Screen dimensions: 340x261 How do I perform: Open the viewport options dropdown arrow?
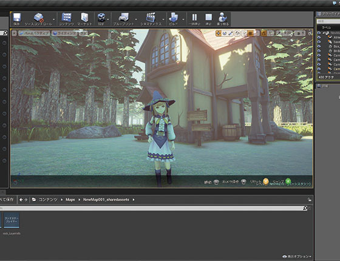click(14, 33)
